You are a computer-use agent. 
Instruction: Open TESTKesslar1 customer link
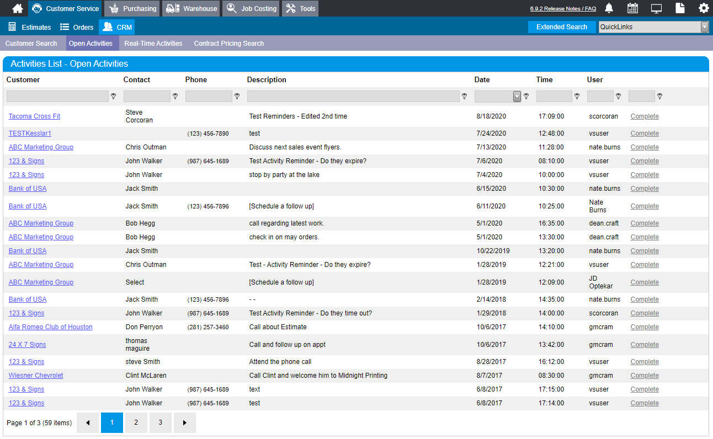click(30, 133)
